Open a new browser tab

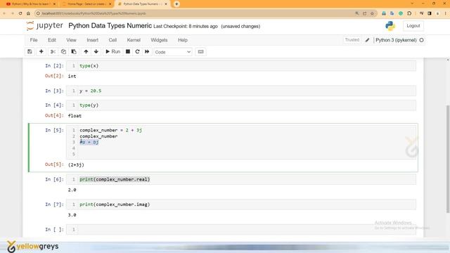[x=176, y=4]
